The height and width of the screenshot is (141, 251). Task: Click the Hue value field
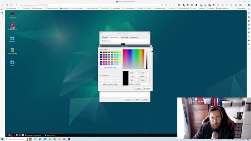coord(136,73)
